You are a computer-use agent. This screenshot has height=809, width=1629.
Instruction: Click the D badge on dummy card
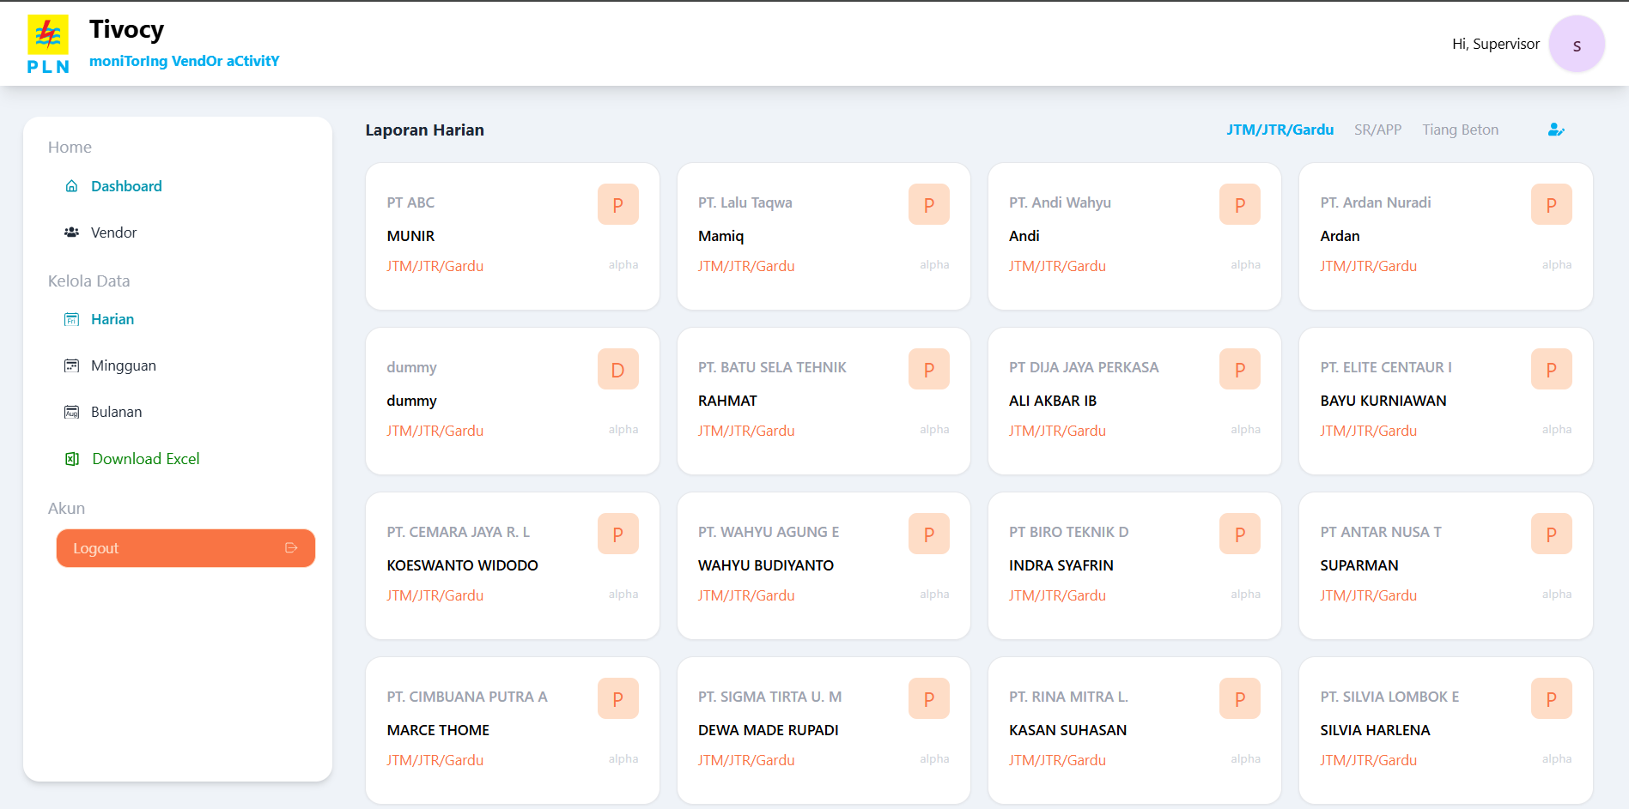click(x=617, y=370)
